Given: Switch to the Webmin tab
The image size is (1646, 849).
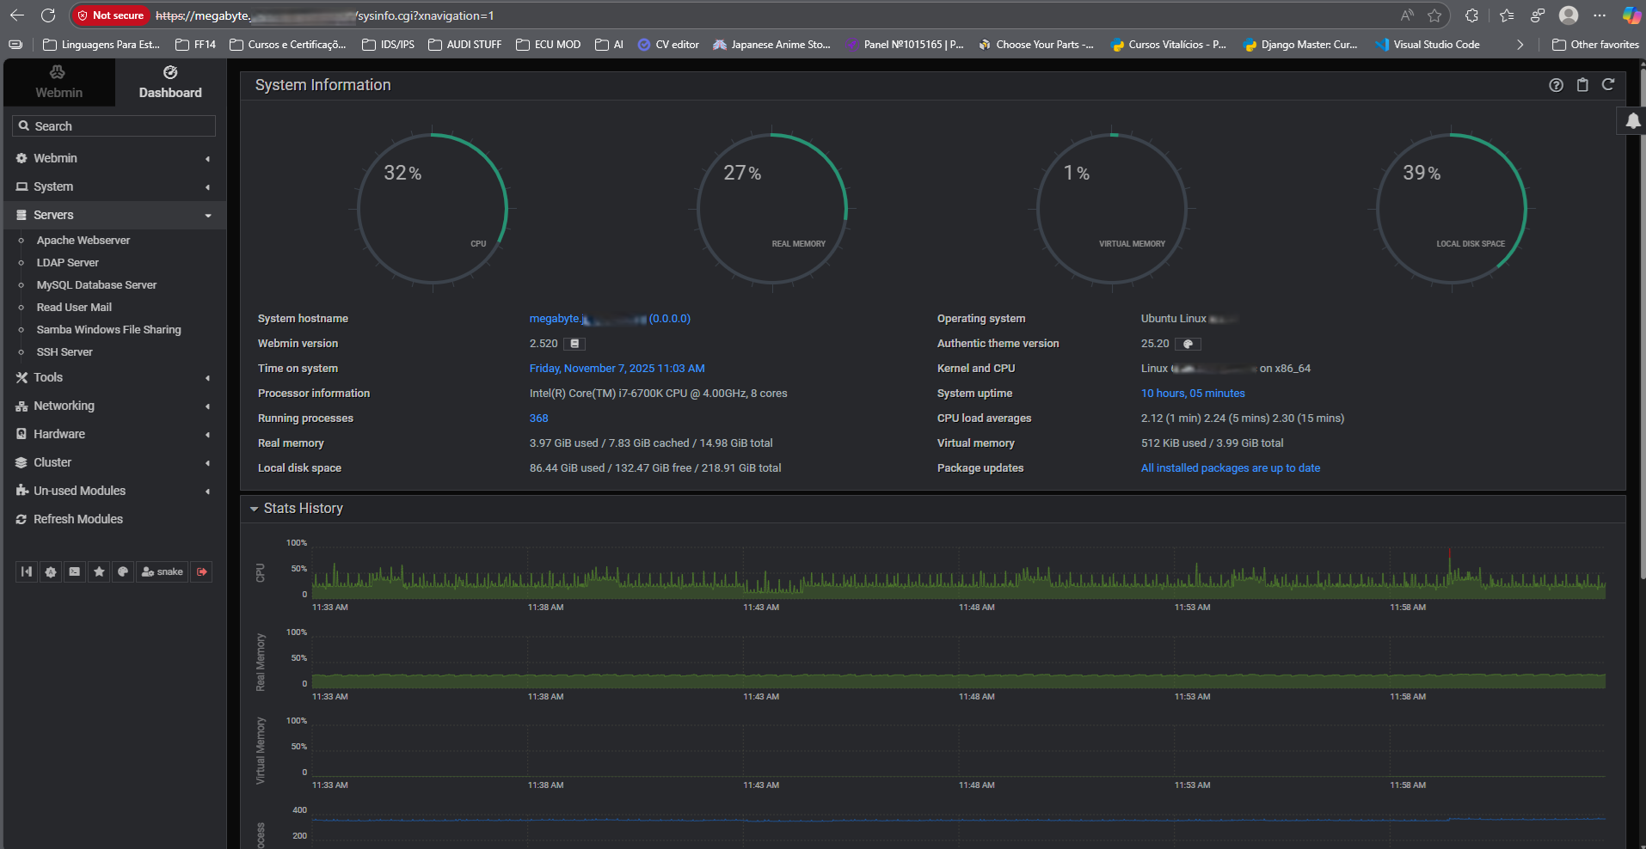Looking at the screenshot, I should 58,82.
